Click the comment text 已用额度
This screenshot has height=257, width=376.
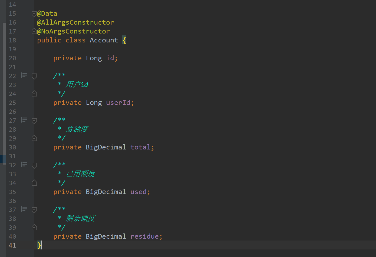pyautogui.click(x=81, y=174)
